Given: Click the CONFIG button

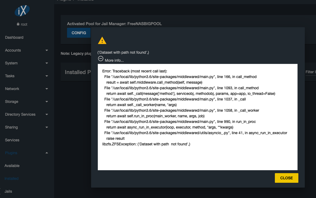Looking at the screenshot, I should [79, 33].
